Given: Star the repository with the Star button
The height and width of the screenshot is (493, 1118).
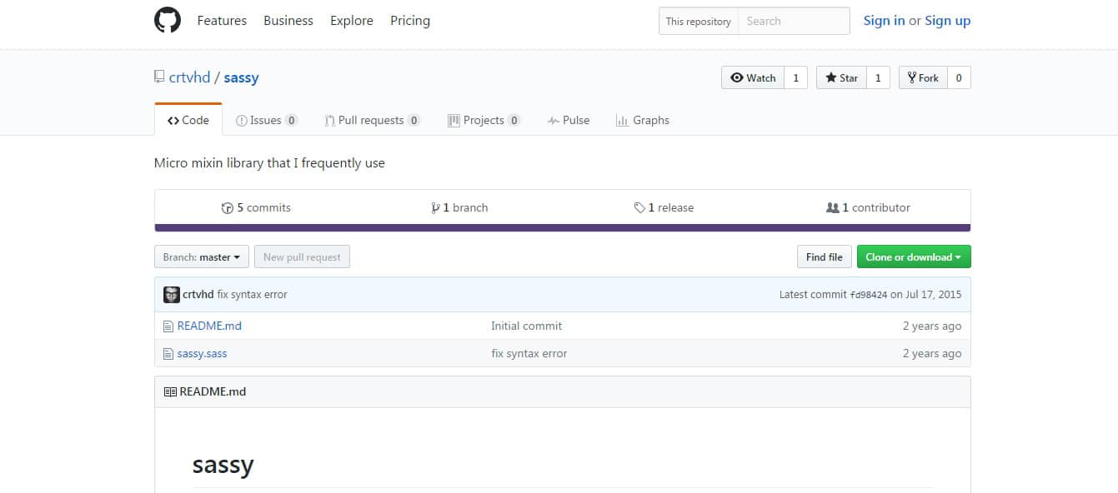Looking at the screenshot, I should (841, 77).
